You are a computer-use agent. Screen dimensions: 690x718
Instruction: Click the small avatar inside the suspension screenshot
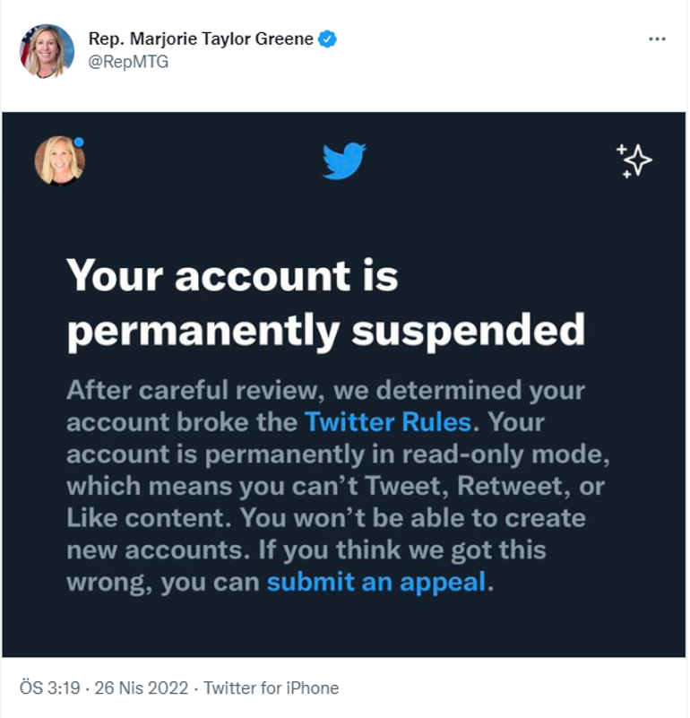click(59, 160)
